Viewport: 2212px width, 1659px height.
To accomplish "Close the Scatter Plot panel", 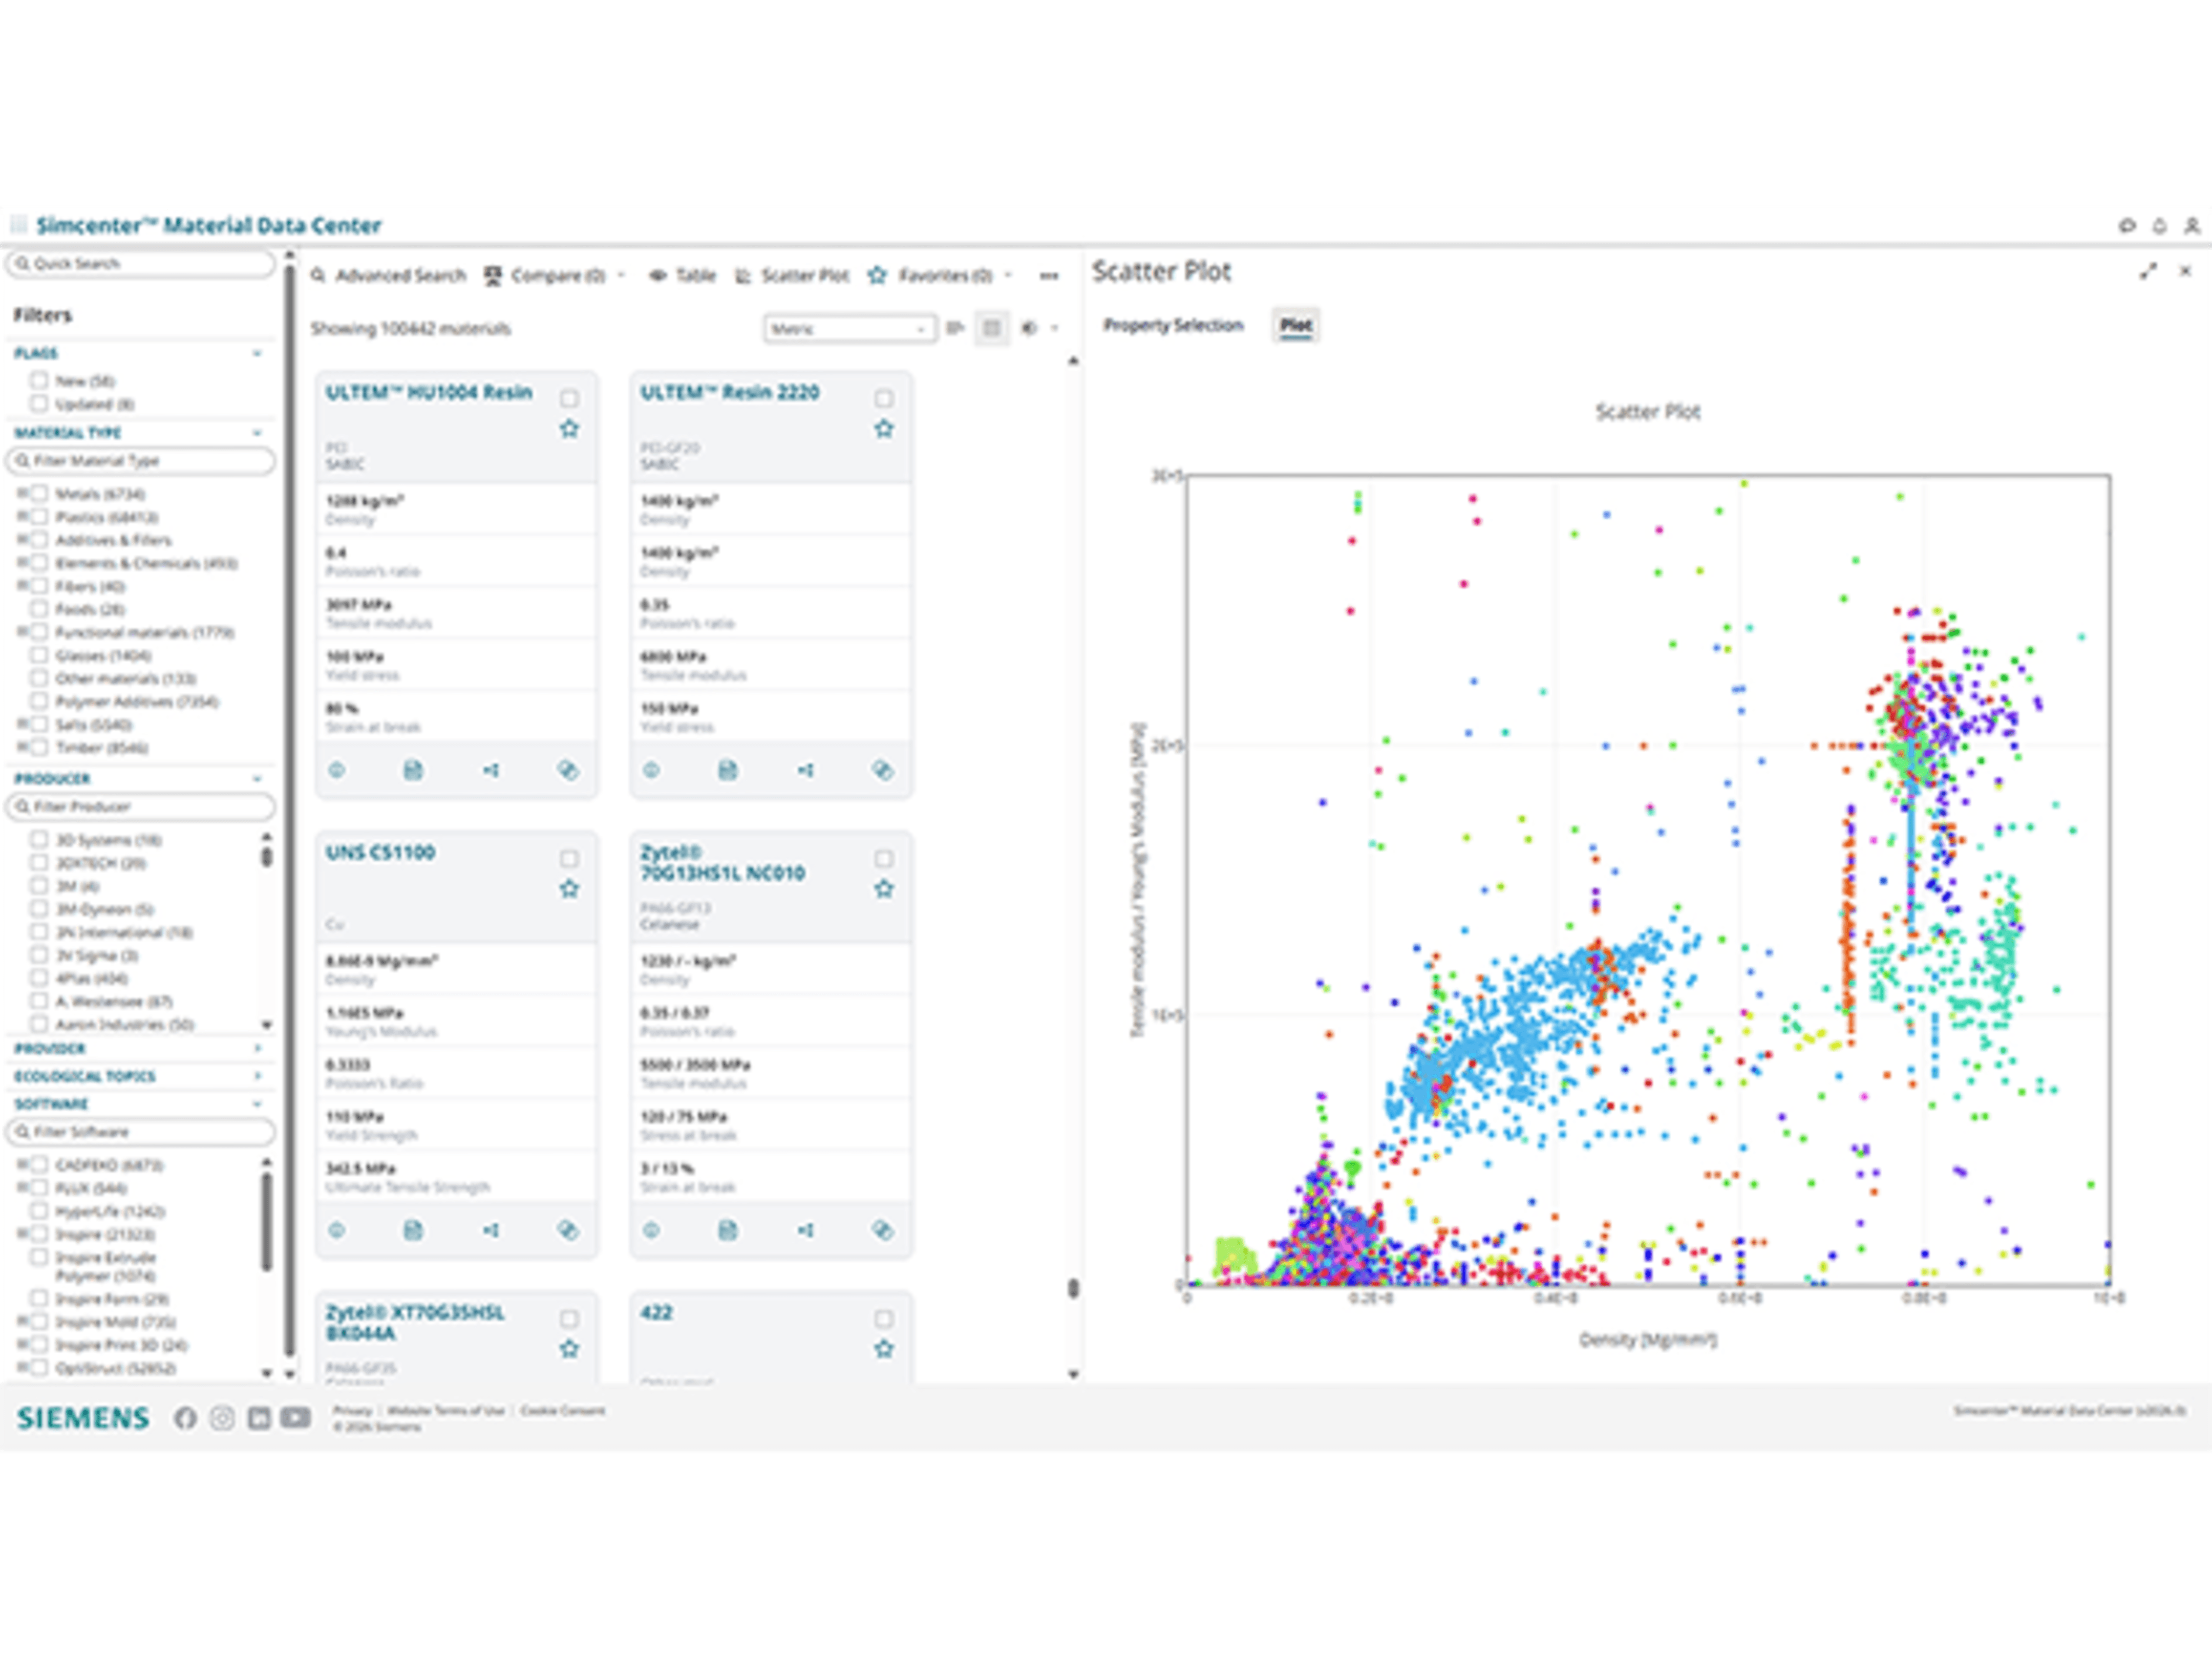I will coord(2186,271).
